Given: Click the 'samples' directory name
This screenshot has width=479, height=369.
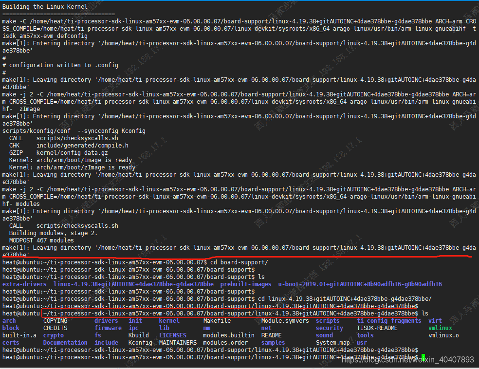Looking at the screenshot, I should click(x=273, y=343).
